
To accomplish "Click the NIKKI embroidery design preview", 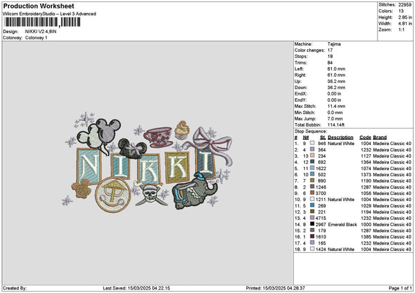I will 147,164.
